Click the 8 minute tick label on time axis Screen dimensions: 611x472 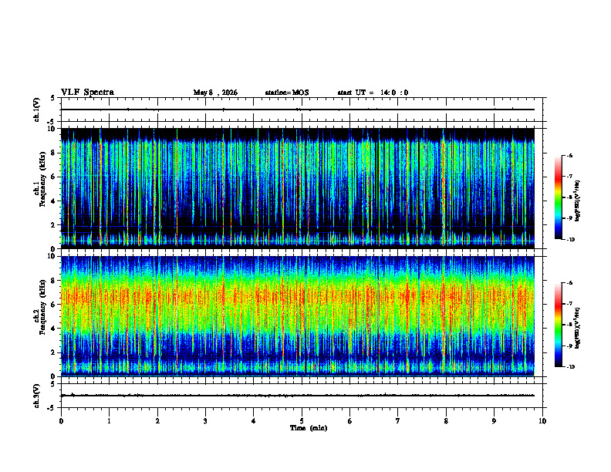pyautogui.click(x=446, y=421)
